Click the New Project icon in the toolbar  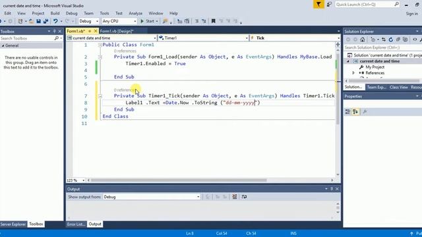coord(20,21)
